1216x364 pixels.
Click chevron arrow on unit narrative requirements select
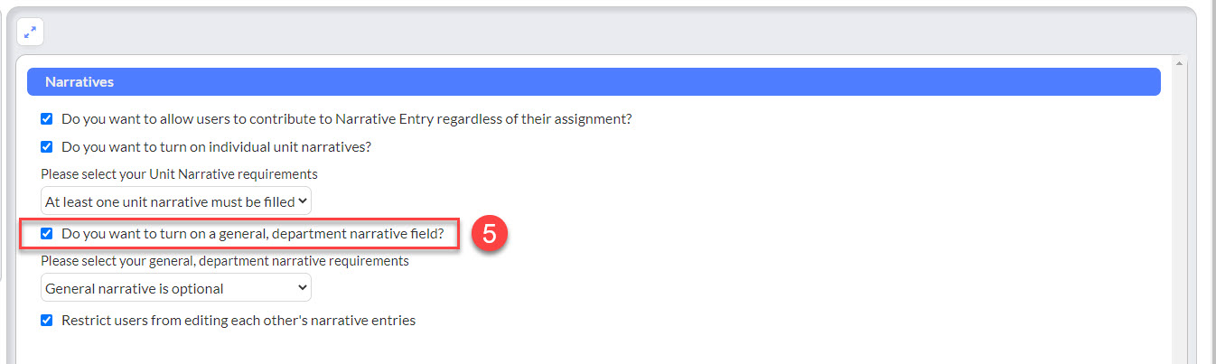pos(303,201)
